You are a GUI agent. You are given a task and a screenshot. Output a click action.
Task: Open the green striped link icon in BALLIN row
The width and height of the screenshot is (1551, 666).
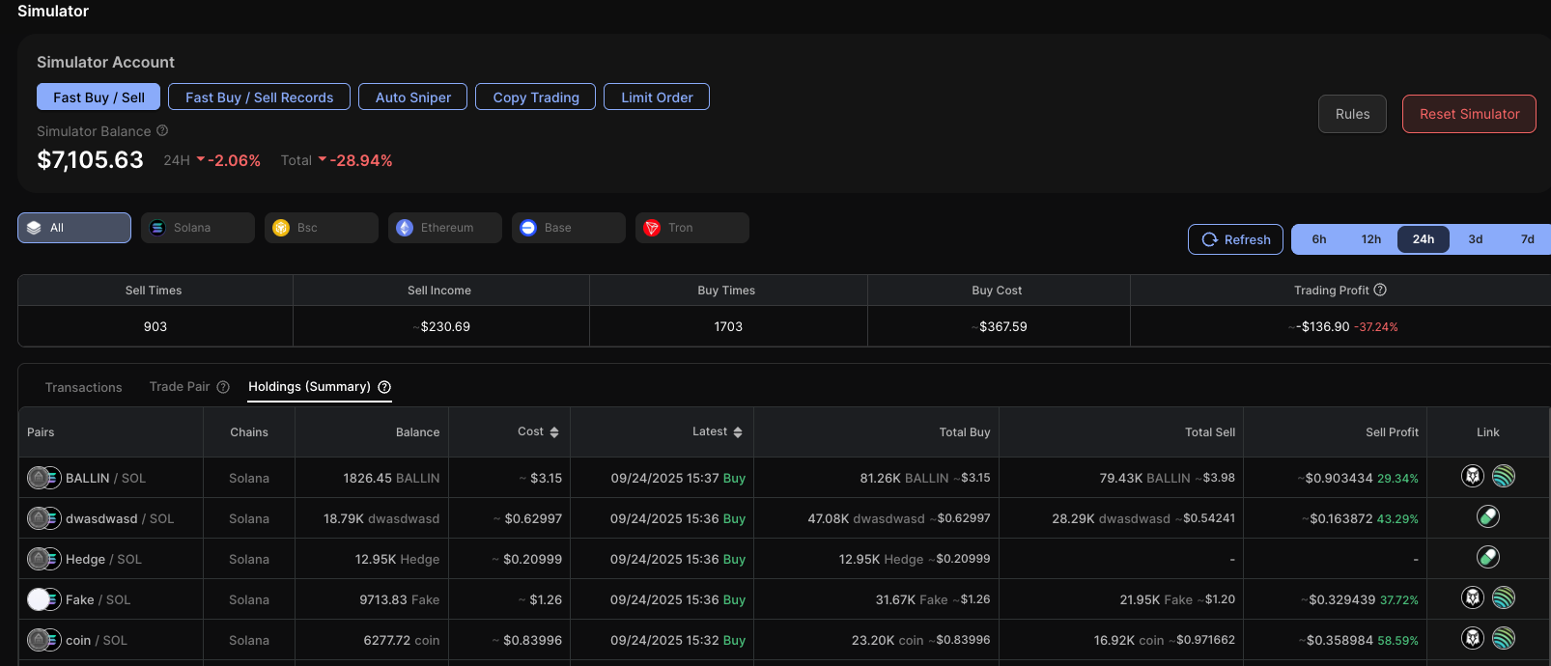point(1503,476)
